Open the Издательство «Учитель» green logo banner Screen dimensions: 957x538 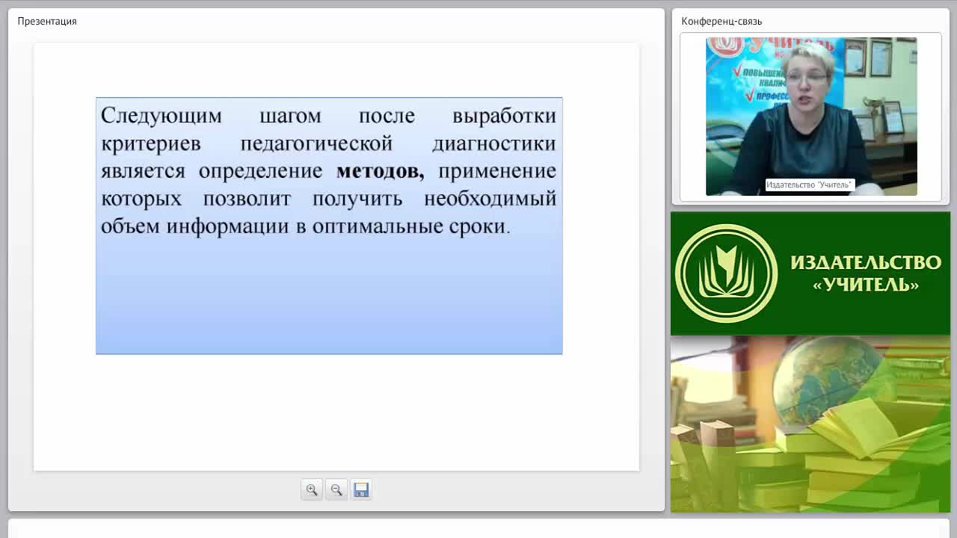tap(810, 273)
